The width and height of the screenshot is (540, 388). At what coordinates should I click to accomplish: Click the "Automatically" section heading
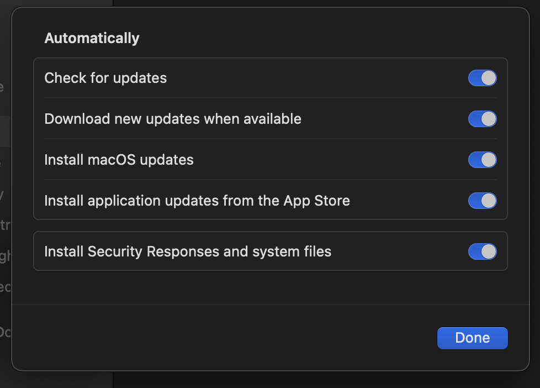coord(92,38)
